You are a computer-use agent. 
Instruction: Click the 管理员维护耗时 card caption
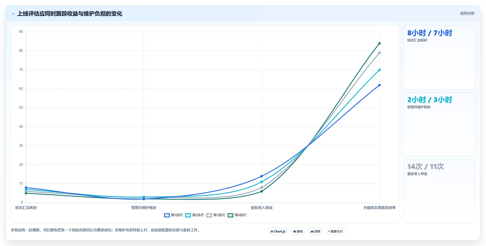click(x=419, y=107)
